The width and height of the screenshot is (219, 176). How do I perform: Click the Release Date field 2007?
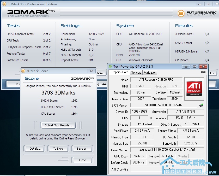tap(141, 99)
